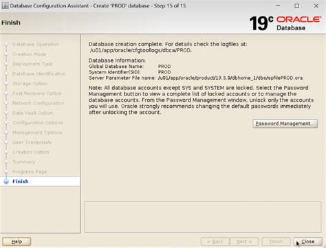Select the Deployment Type step

click(32, 64)
